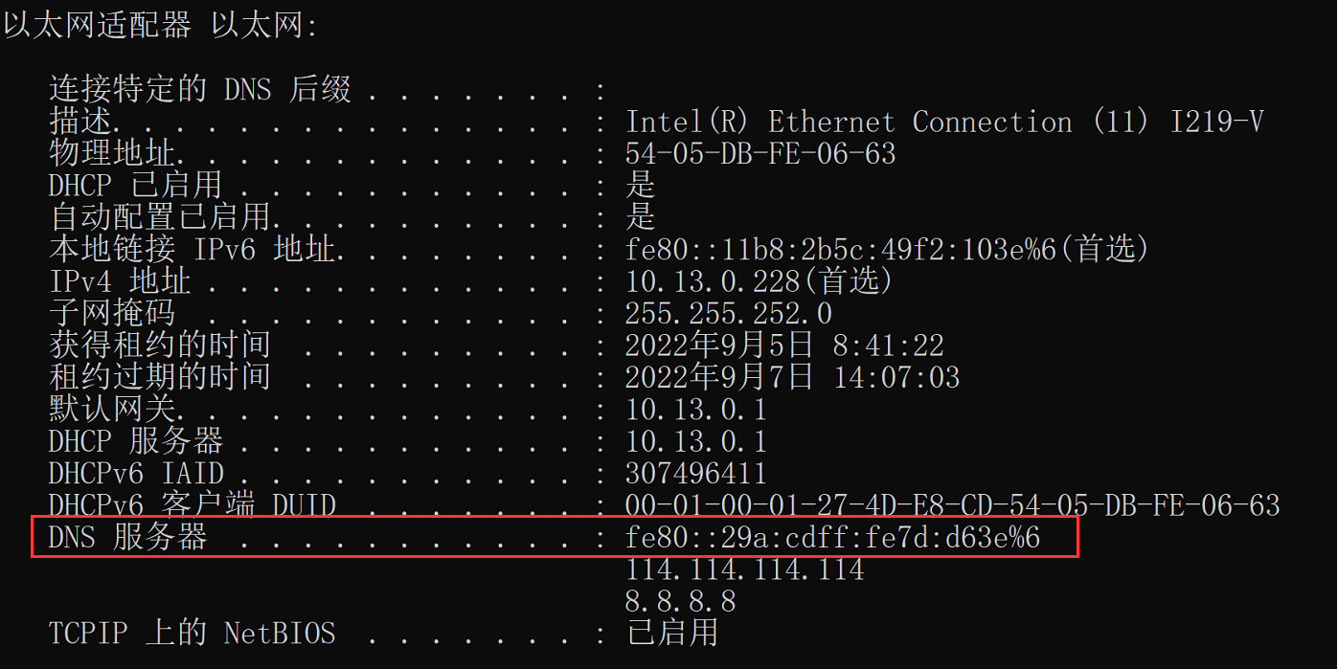Click the Intel(R) Ethernet Connection description text
1338x669 pixels.
pos(943,123)
